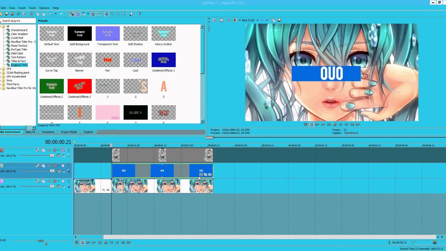Click the Paste toolbar icon
Screen dimensions: 446x251
[43, 14]
